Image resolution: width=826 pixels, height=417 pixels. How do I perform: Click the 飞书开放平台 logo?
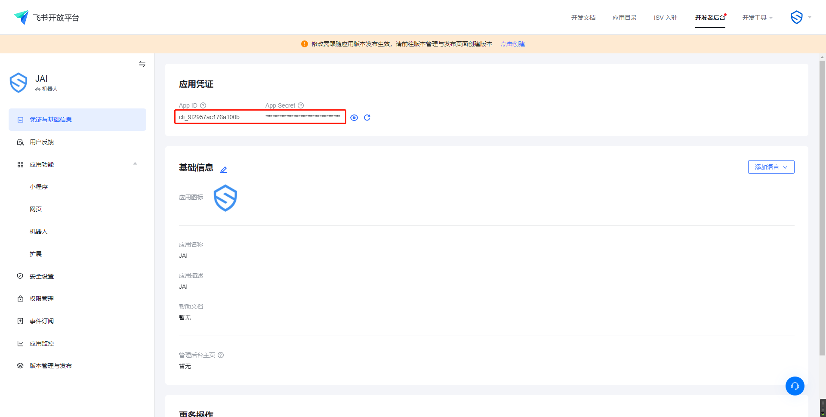[46, 18]
